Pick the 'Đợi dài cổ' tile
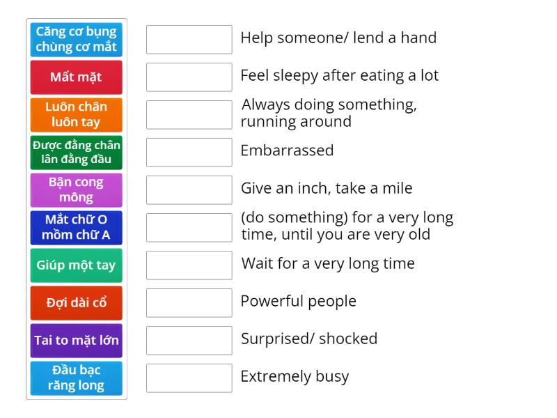 point(77,303)
